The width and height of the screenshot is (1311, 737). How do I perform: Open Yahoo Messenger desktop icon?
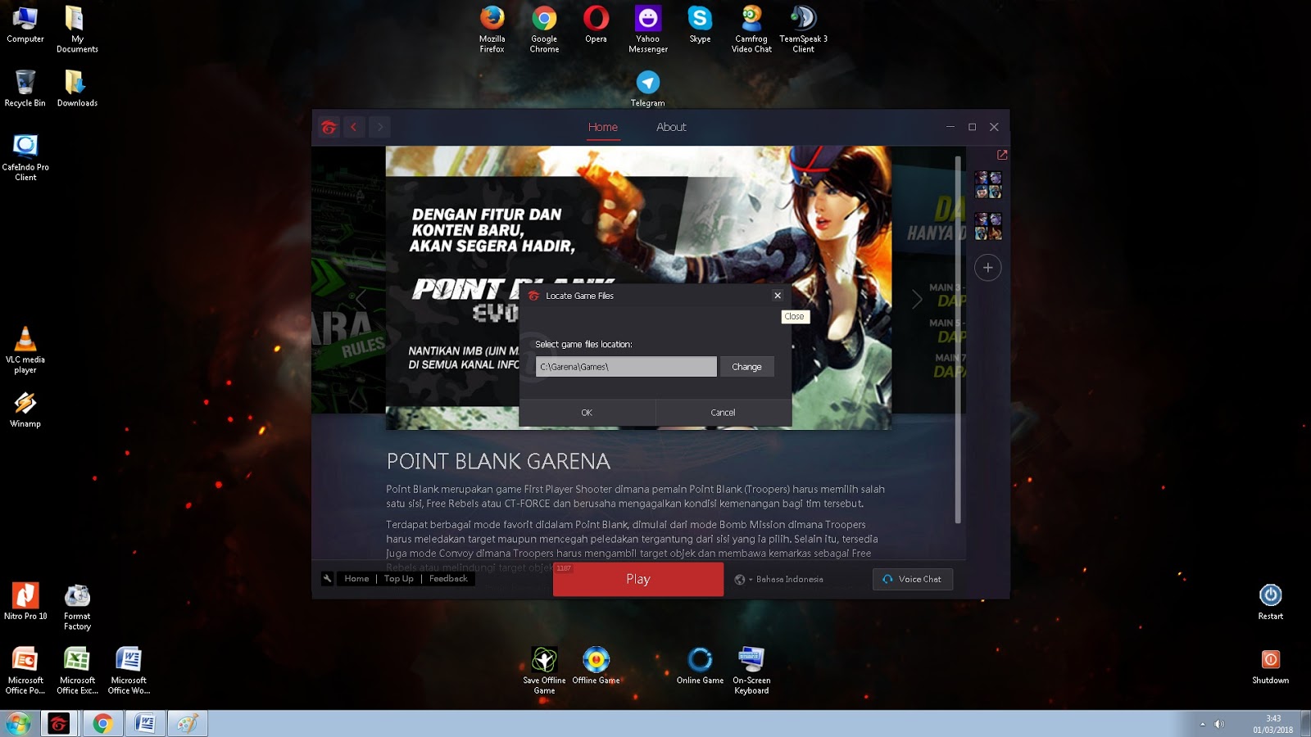648,29
